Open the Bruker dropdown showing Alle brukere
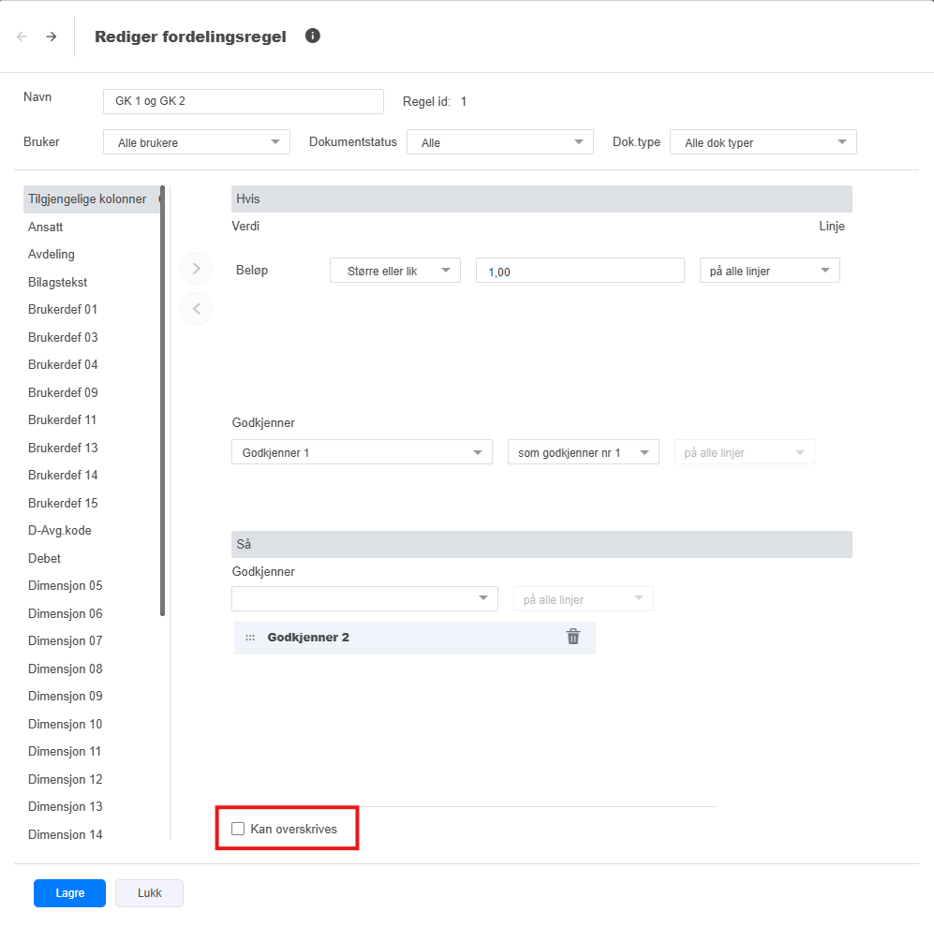The width and height of the screenshot is (934, 941). pyautogui.click(x=197, y=142)
